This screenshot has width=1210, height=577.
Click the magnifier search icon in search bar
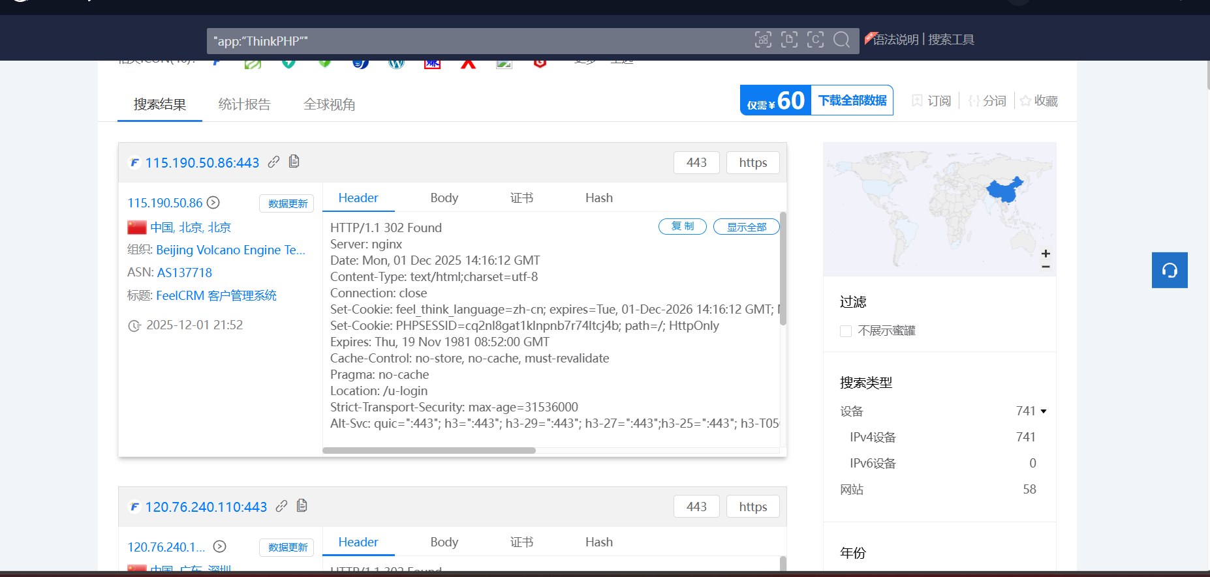(841, 40)
